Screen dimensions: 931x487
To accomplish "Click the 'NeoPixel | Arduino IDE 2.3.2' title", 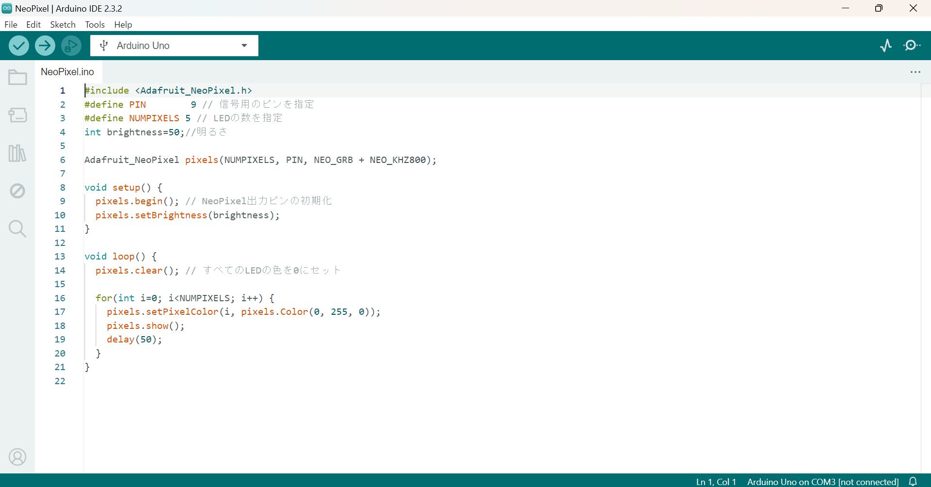I will coord(68,8).
